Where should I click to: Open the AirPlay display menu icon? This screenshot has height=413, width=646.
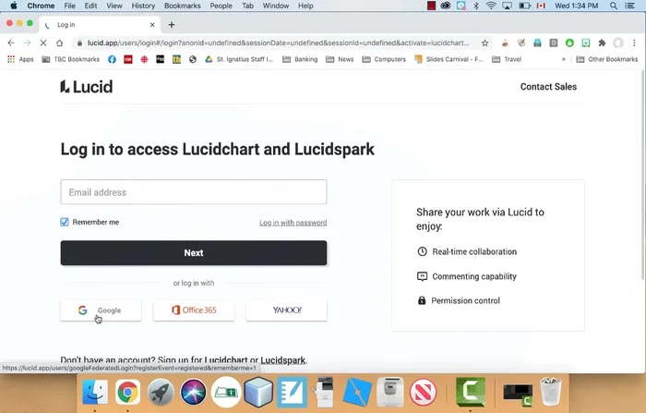pos(508,6)
